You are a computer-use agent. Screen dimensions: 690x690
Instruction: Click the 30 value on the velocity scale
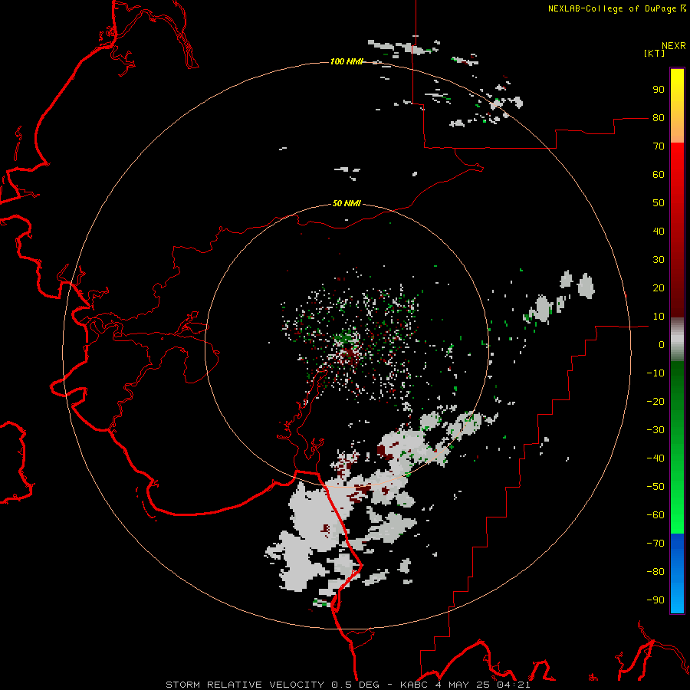[x=659, y=260]
